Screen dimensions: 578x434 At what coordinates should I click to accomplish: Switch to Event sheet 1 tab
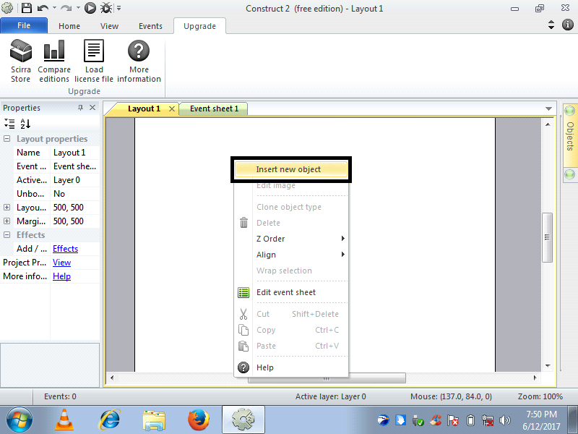pyautogui.click(x=214, y=109)
